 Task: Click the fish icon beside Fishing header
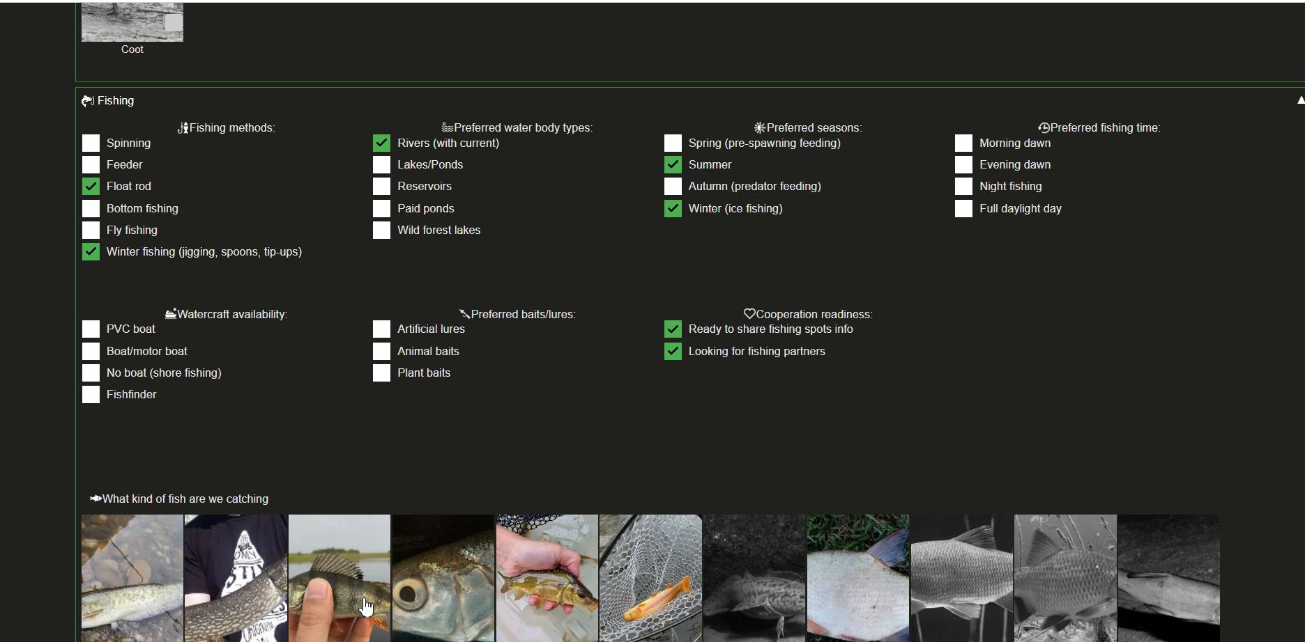click(88, 101)
